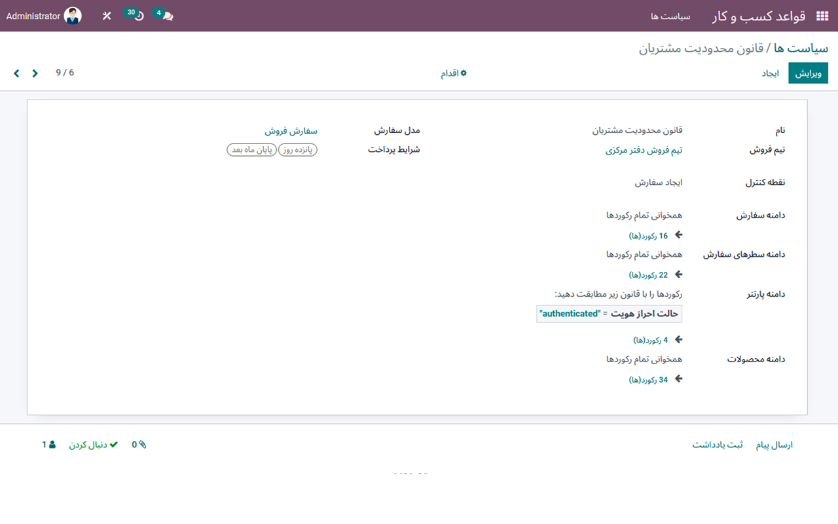Viewport: 838px width, 524px height.
Task: Click the internal-link arrow beside 16 رکورد(ها)
Action: point(679,234)
